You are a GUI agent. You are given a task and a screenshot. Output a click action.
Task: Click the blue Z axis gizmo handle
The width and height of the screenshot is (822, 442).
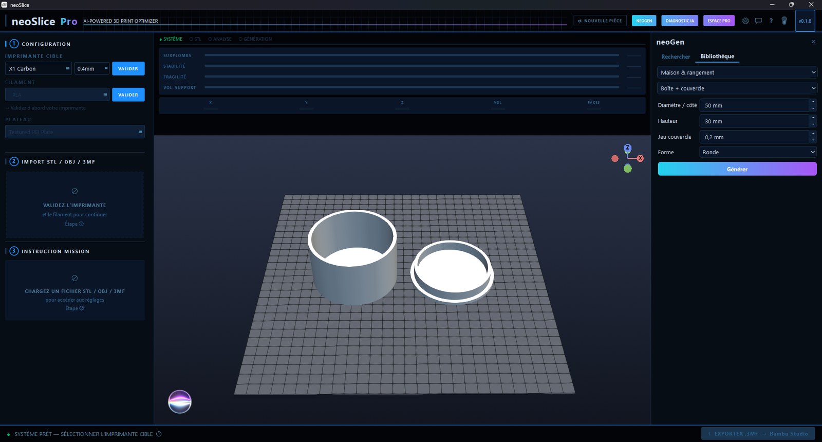click(627, 148)
